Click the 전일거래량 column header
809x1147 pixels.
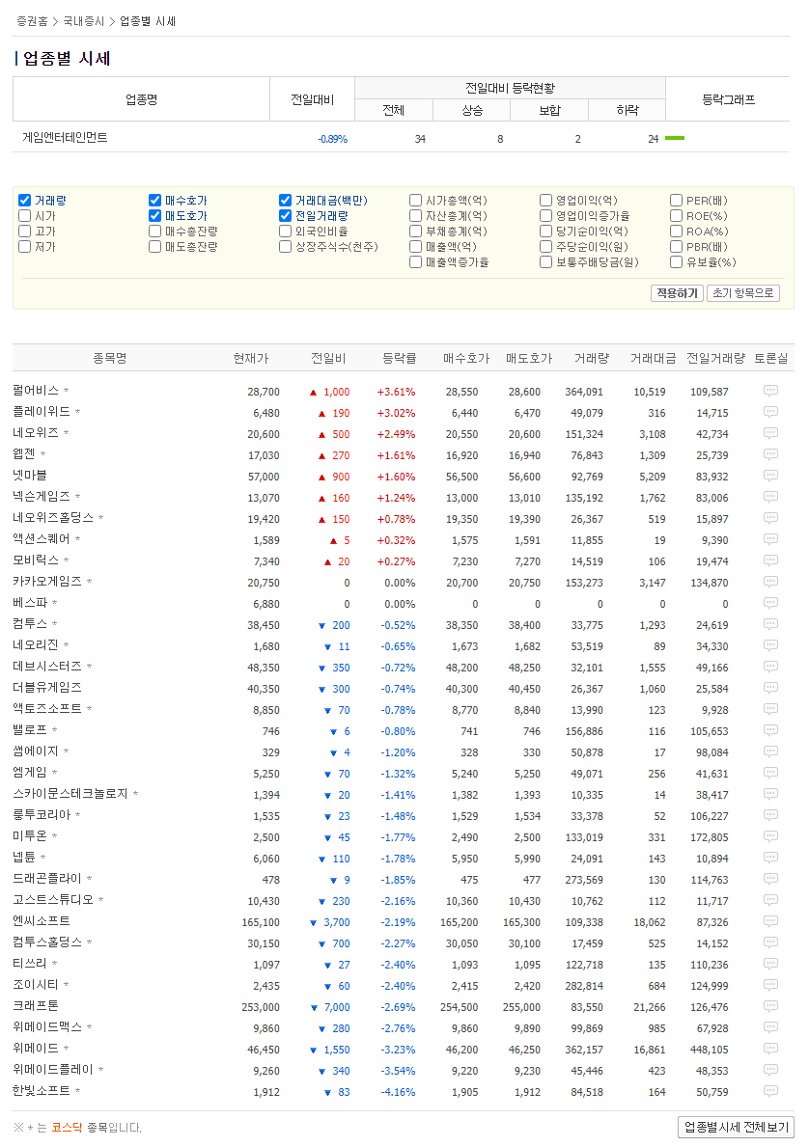tap(715, 359)
